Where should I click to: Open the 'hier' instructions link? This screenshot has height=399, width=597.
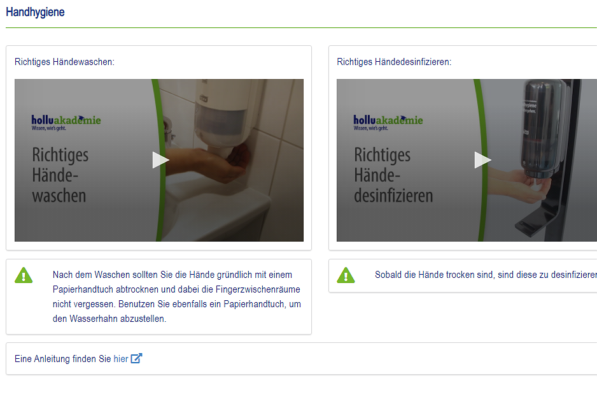[121, 359]
